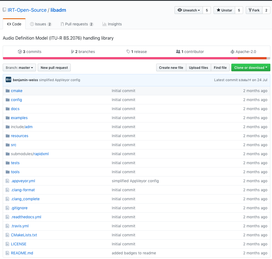Switch to the Code tab

coord(14,24)
